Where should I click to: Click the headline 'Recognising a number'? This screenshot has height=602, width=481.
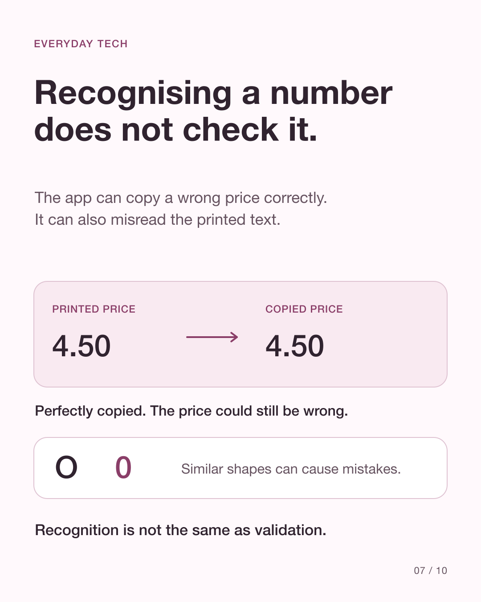click(x=213, y=93)
